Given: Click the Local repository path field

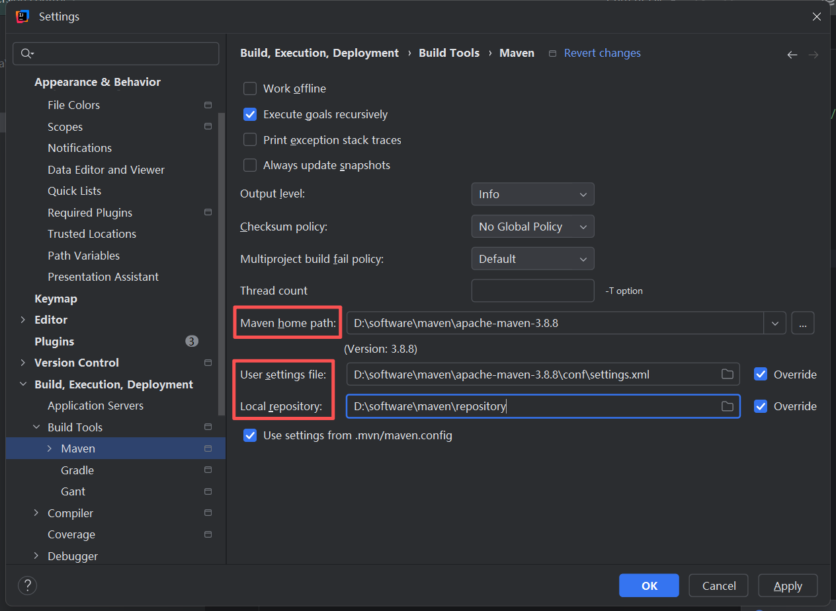Looking at the screenshot, I should (543, 406).
